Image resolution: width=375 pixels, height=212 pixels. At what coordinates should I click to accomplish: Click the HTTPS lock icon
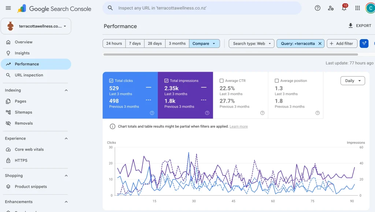[8, 160]
